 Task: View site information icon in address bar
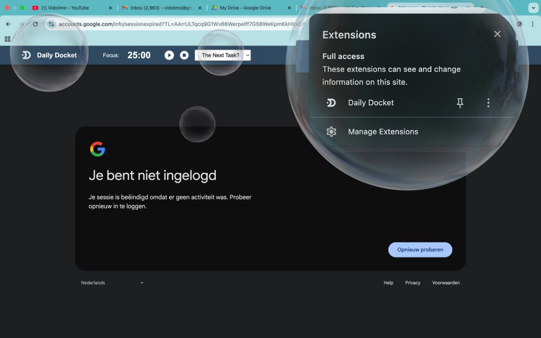[51, 24]
